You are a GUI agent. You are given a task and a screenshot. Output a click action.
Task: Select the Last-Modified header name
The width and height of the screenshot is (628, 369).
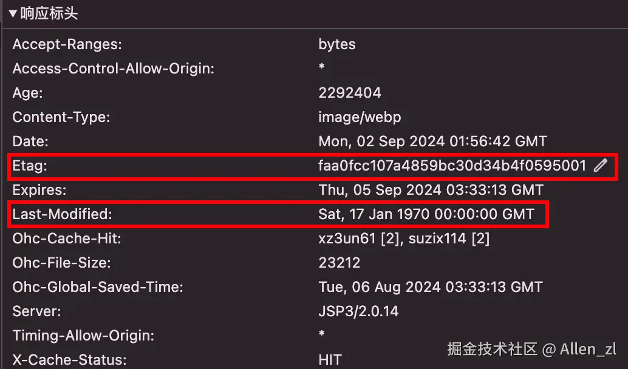[x=63, y=214]
